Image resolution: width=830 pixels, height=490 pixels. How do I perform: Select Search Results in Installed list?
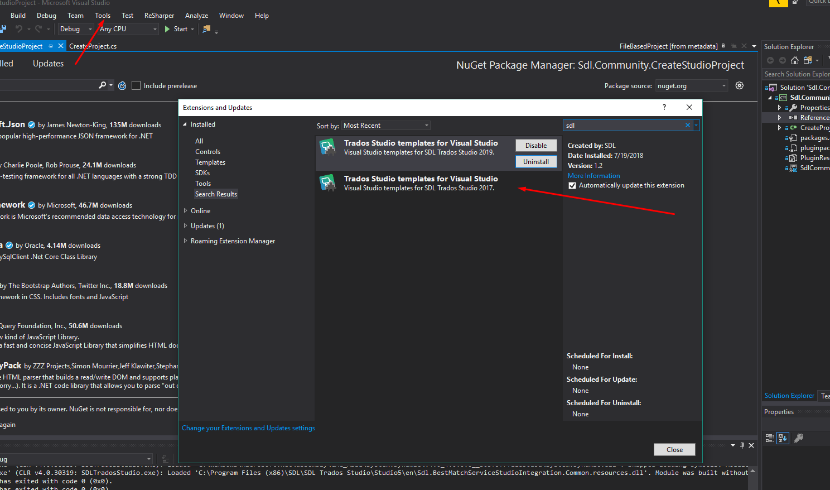(216, 194)
